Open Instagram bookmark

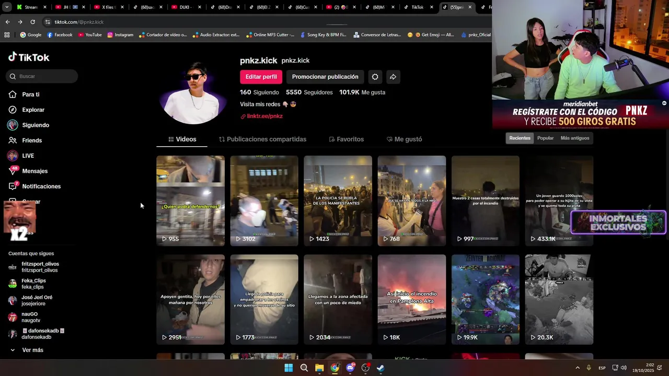click(120, 35)
